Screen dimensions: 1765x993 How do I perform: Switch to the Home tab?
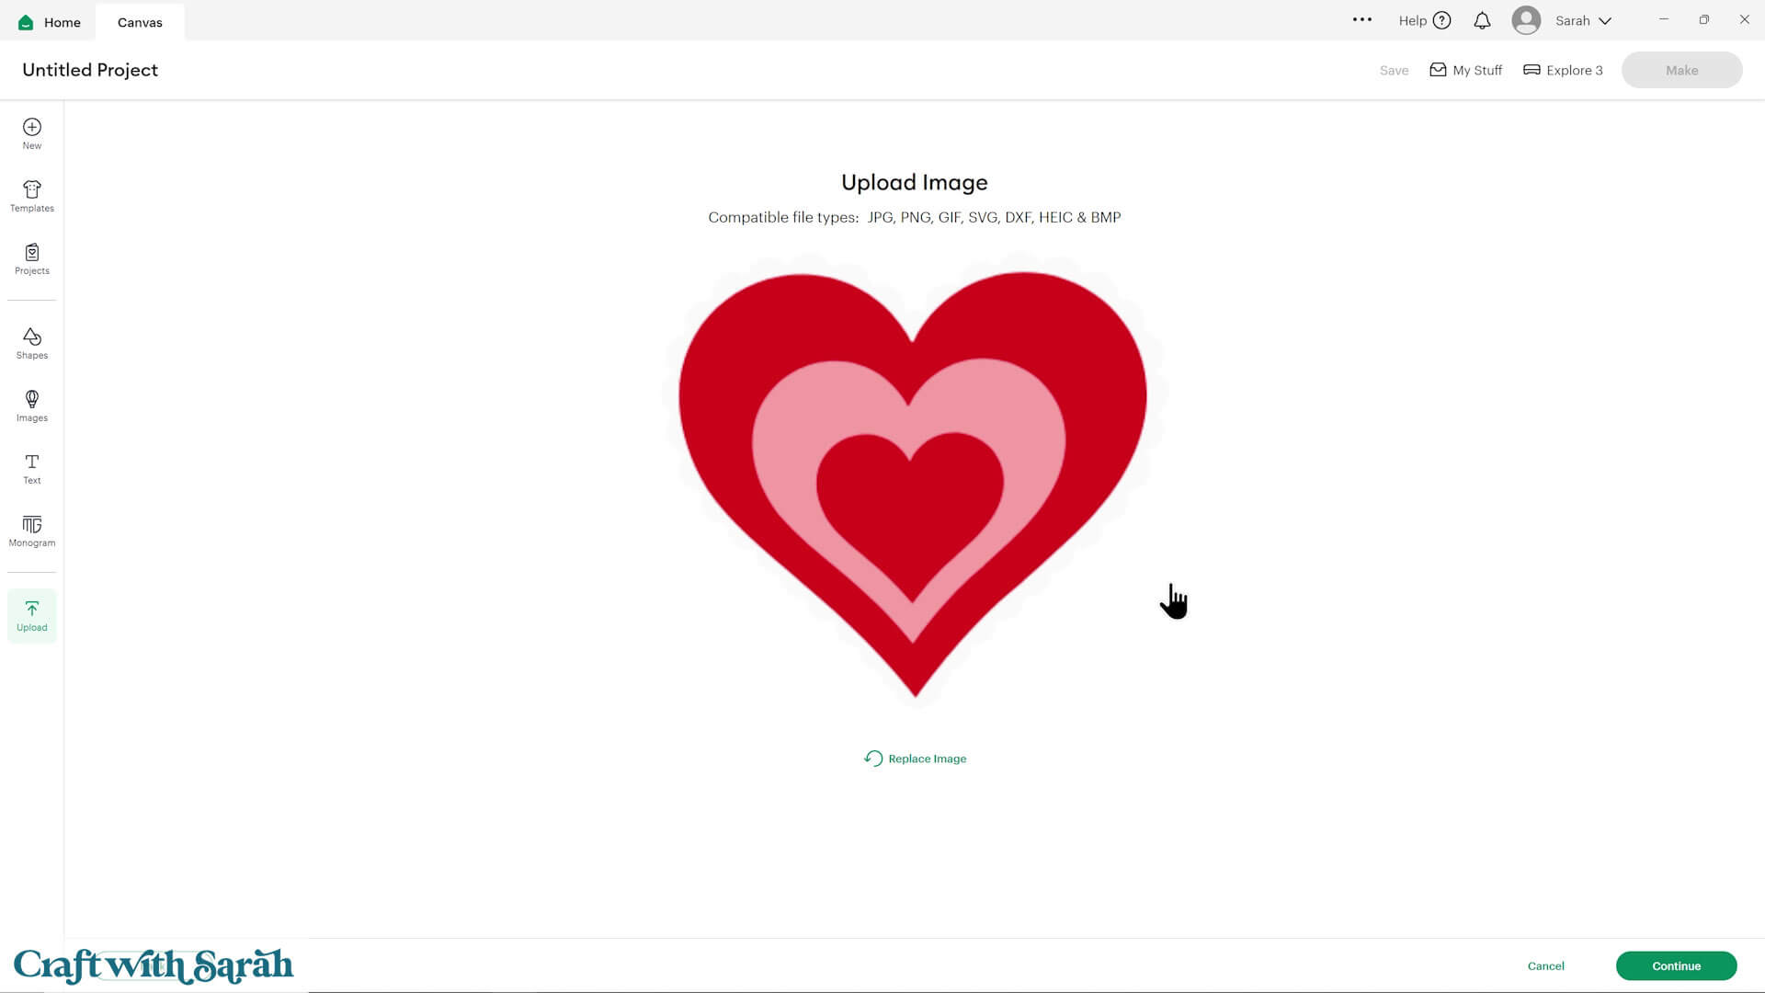click(x=50, y=22)
